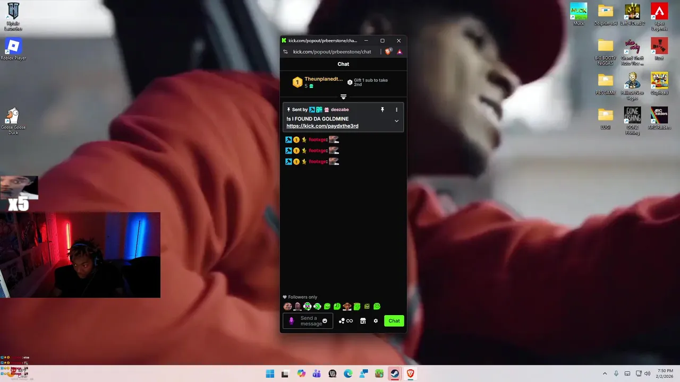Open volume speaker icon in system tray
This screenshot has width=680, height=382.
647,374
